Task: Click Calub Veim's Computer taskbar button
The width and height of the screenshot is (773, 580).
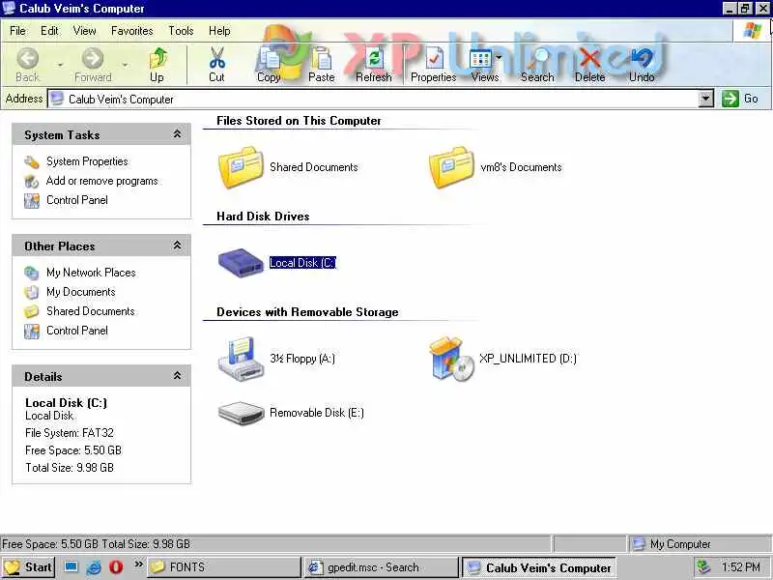Action: pyautogui.click(x=539, y=567)
